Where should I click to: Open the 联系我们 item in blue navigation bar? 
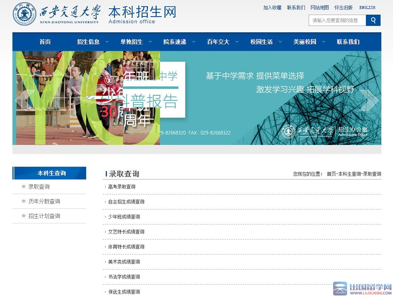tap(348, 42)
